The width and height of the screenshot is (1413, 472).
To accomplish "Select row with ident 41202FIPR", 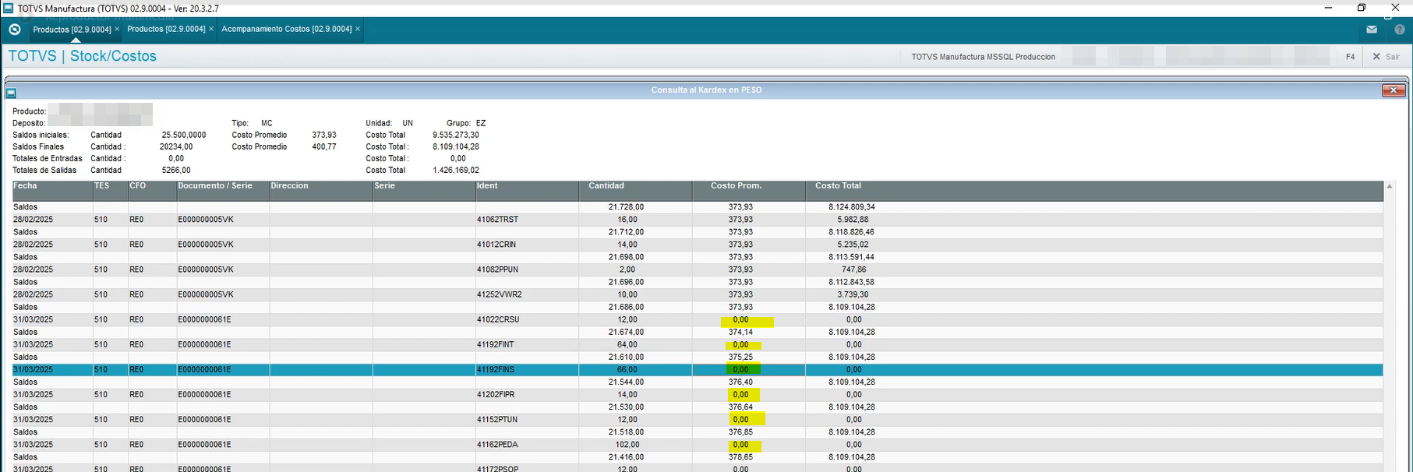I will tap(698, 394).
